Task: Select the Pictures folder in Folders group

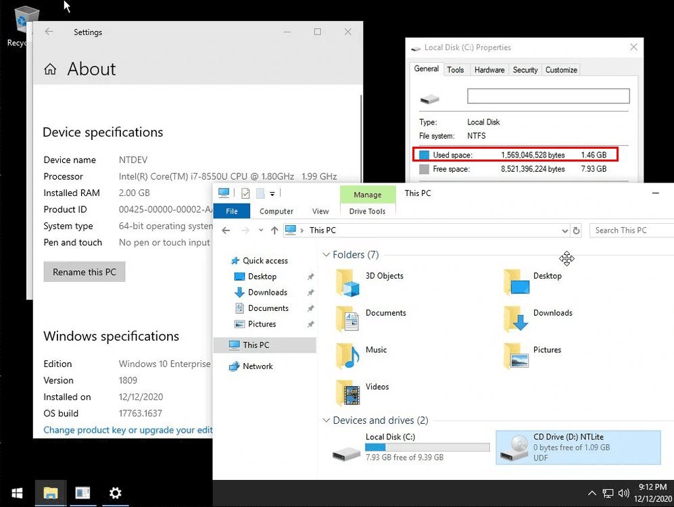Action: 533,356
